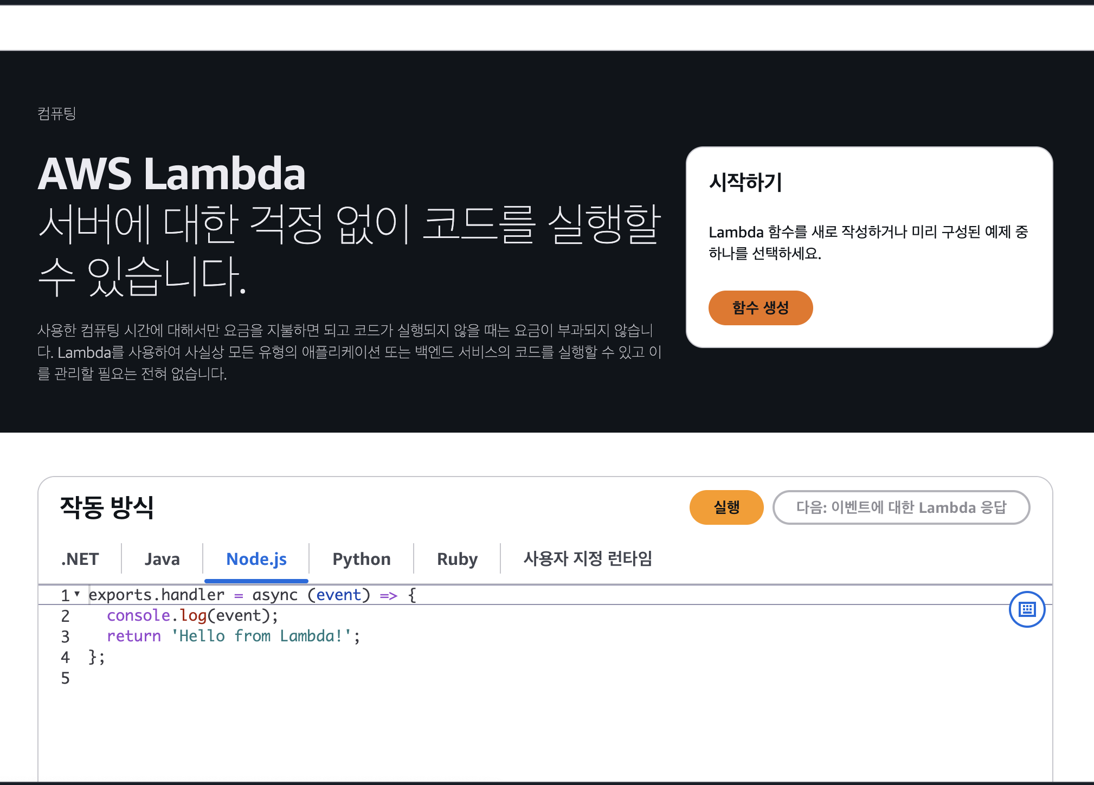Choose the Ruby tab

click(457, 558)
